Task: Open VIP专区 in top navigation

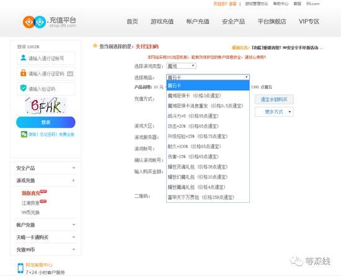Action: (309, 22)
